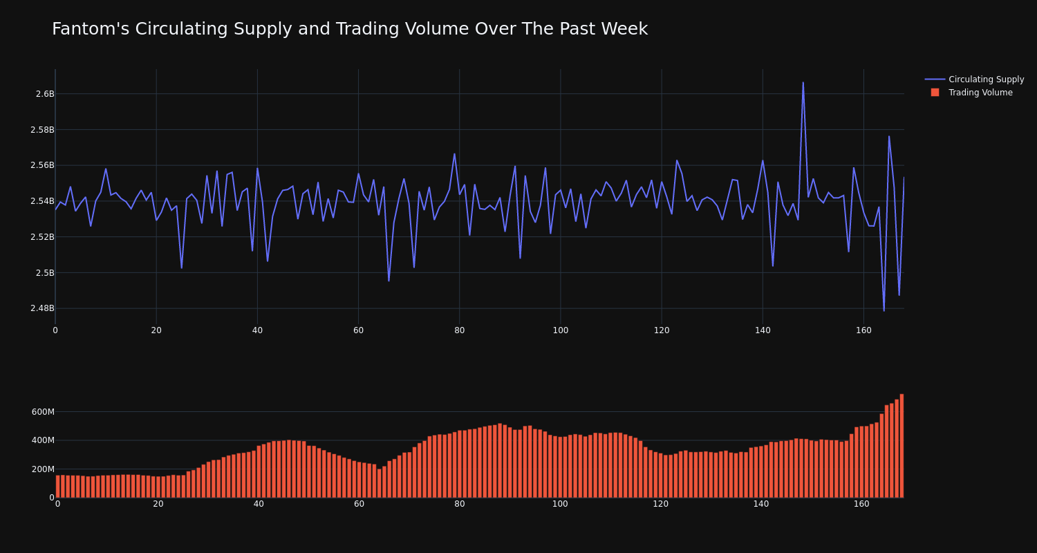Click the highest supply peak near hour 148
Viewport: 1037px width, 553px height.
803,83
